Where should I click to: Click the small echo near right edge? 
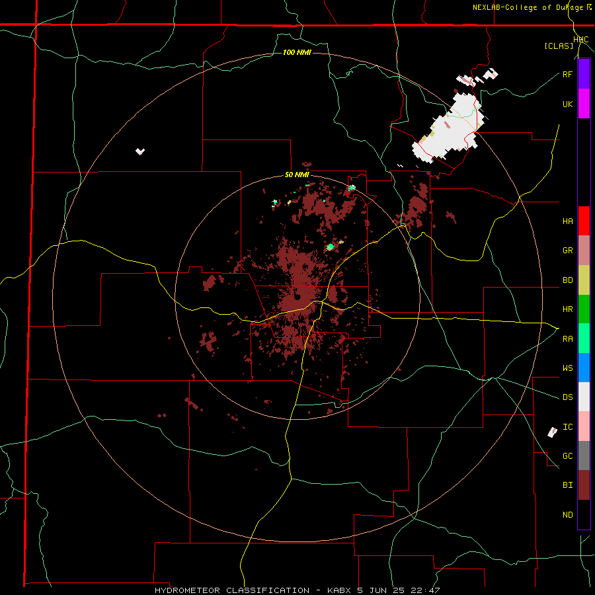tap(553, 432)
